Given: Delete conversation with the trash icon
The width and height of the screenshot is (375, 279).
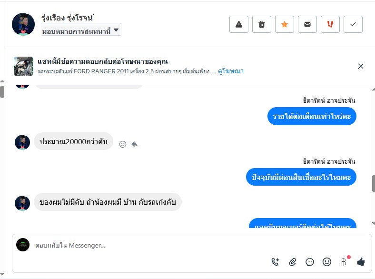Looking at the screenshot, I should click(x=262, y=24).
